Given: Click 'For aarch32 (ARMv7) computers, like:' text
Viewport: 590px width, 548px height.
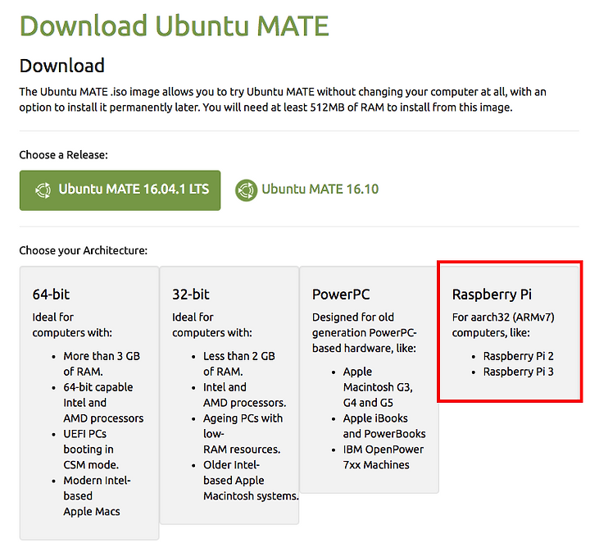Looking at the screenshot, I should point(503,325).
